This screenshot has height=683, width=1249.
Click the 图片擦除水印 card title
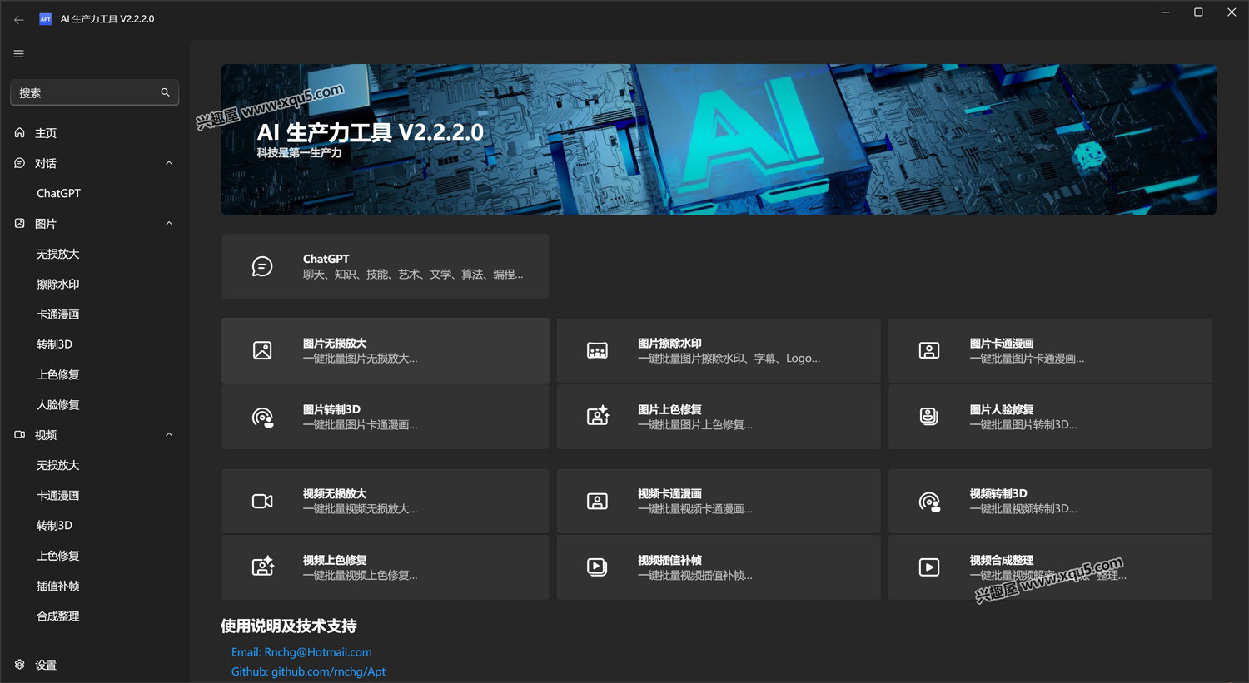coord(669,343)
